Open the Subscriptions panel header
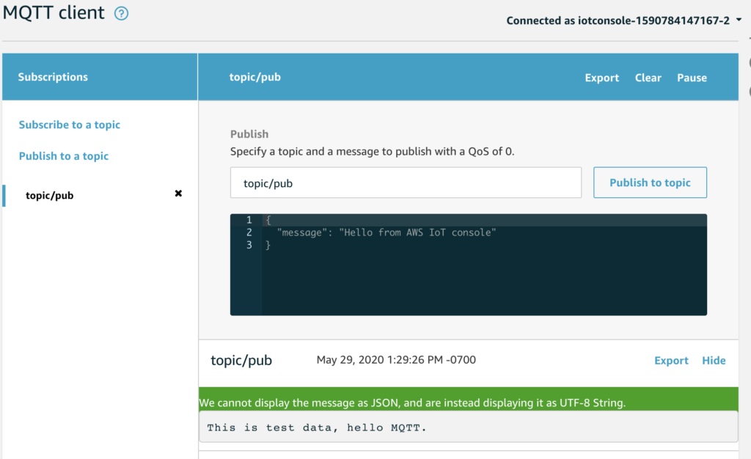 coord(53,76)
